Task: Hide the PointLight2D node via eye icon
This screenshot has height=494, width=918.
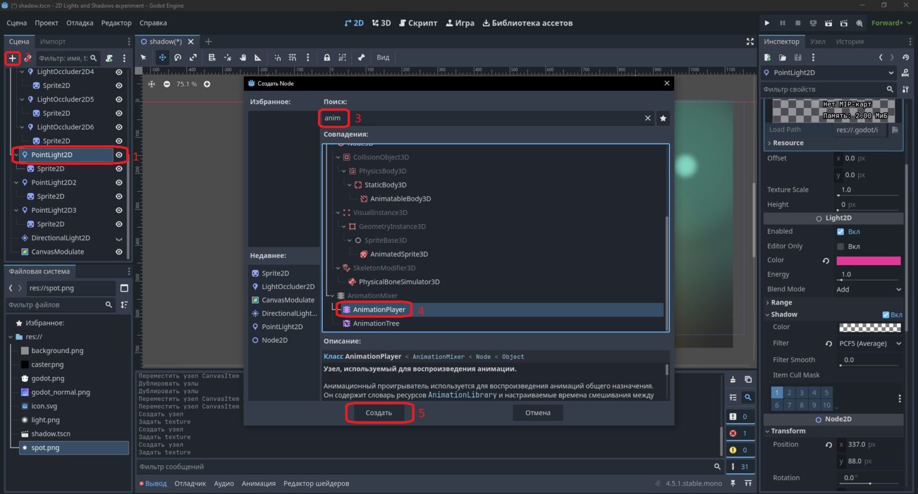Action: click(119, 155)
